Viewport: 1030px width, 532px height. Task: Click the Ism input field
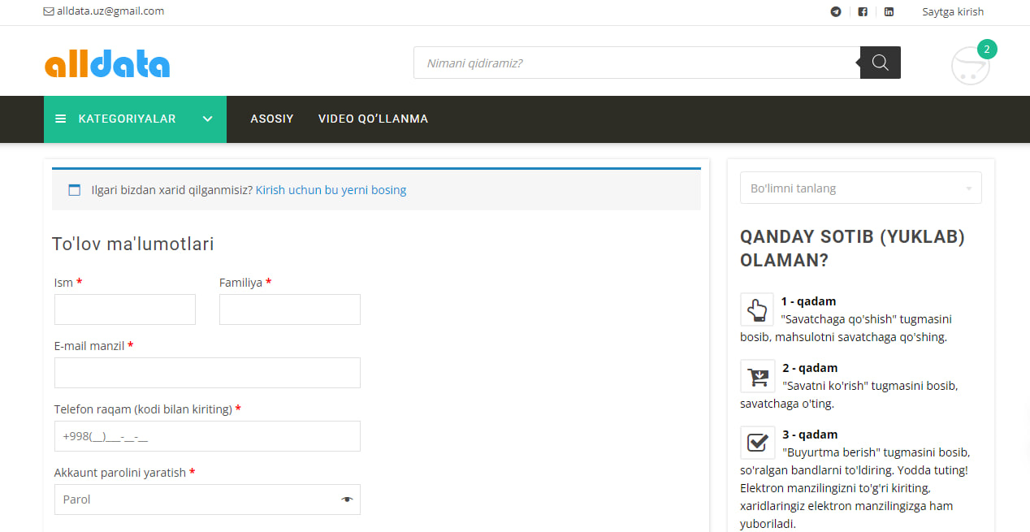[x=125, y=309]
